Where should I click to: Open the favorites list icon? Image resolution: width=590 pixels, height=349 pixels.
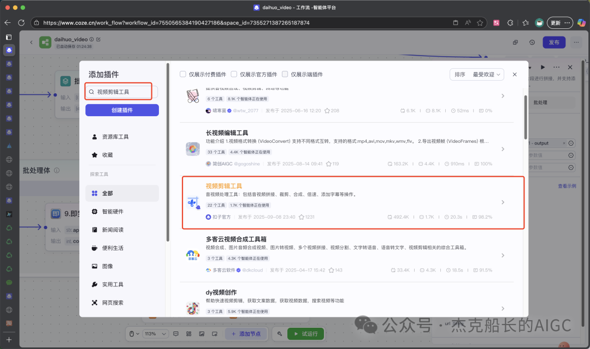pos(526,22)
